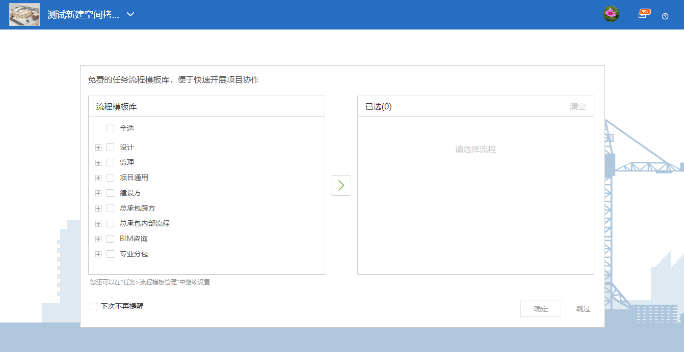Expand the 监理 tree node
This screenshot has height=352, width=684.
click(98, 163)
